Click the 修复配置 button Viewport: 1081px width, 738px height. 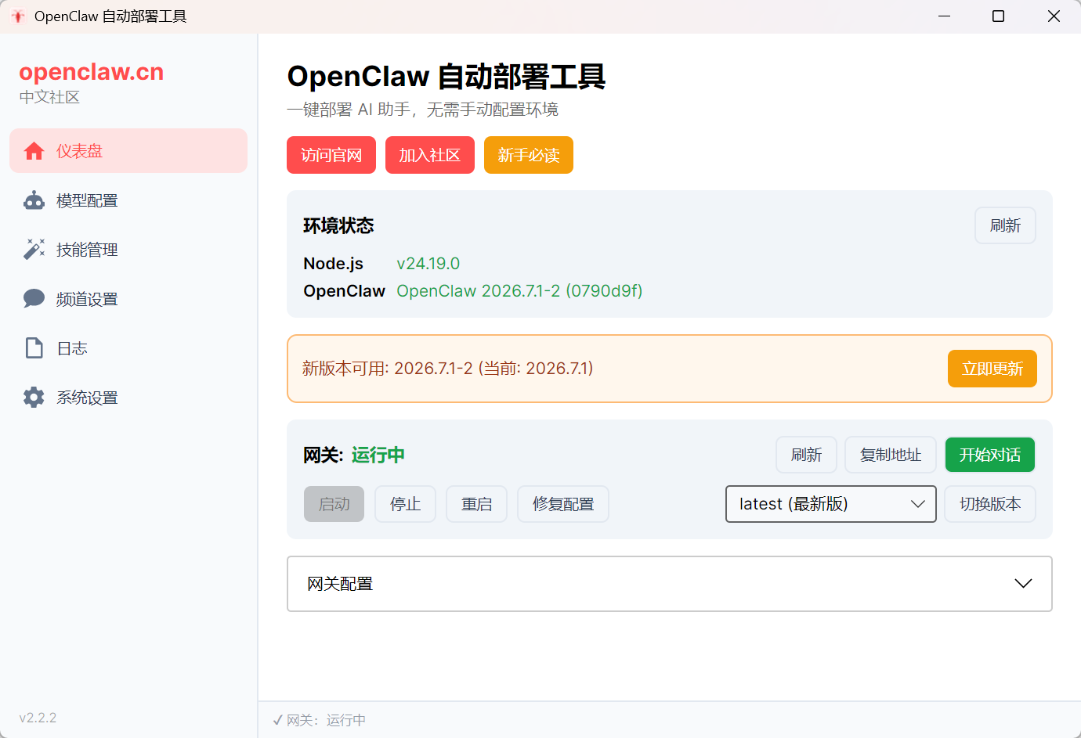(x=563, y=504)
